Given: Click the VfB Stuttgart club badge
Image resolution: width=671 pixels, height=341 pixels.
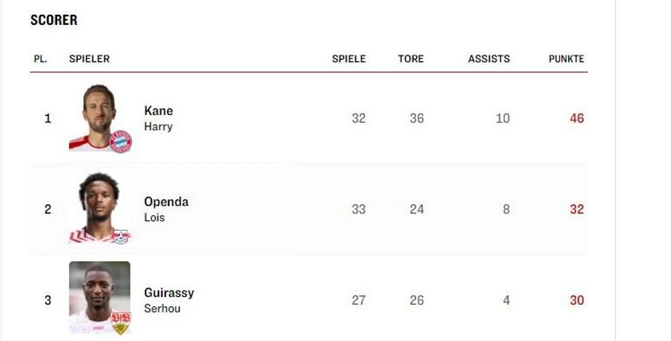Looking at the screenshot, I should [121, 322].
